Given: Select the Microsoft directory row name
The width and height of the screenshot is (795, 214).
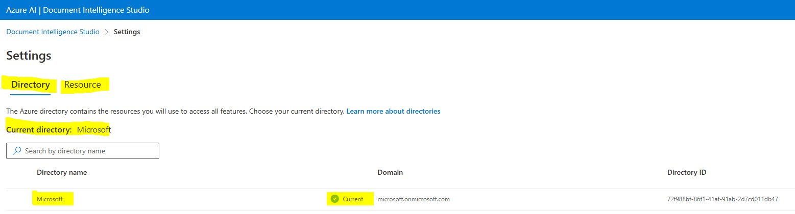Looking at the screenshot, I should pyautogui.click(x=50, y=199).
